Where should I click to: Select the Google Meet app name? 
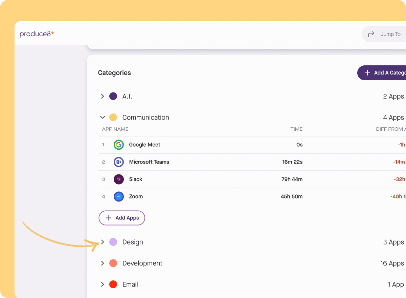coord(145,145)
